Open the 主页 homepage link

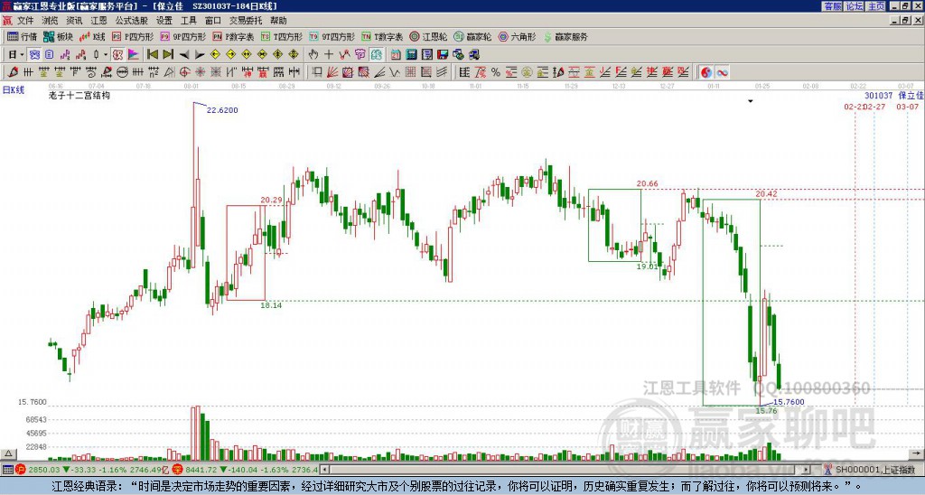(876, 6)
